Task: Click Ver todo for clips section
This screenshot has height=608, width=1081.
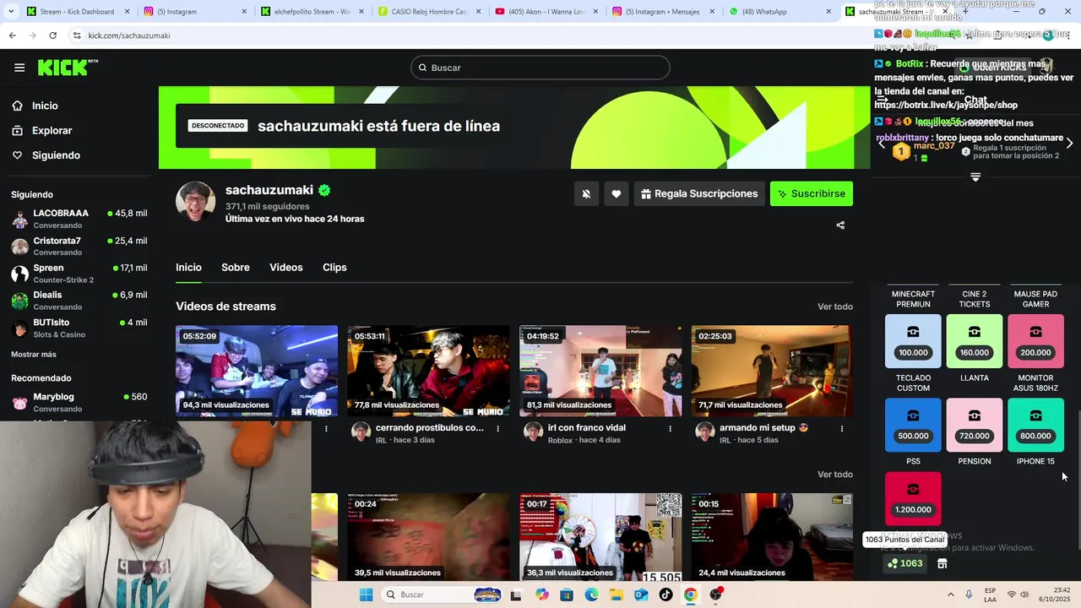Action: point(835,475)
